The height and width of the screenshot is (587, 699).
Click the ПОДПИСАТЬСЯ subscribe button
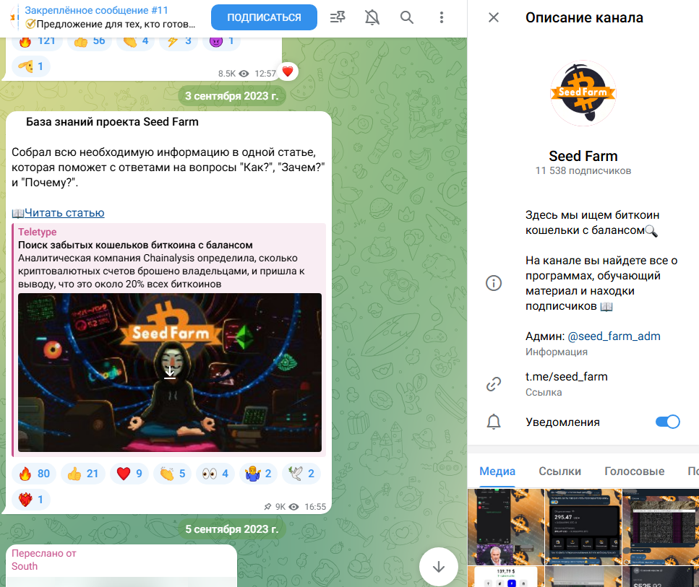(264, 17)
